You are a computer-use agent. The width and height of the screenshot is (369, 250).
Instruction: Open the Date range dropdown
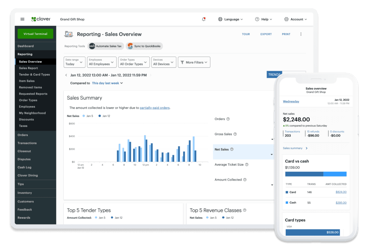tap(75, 62)
